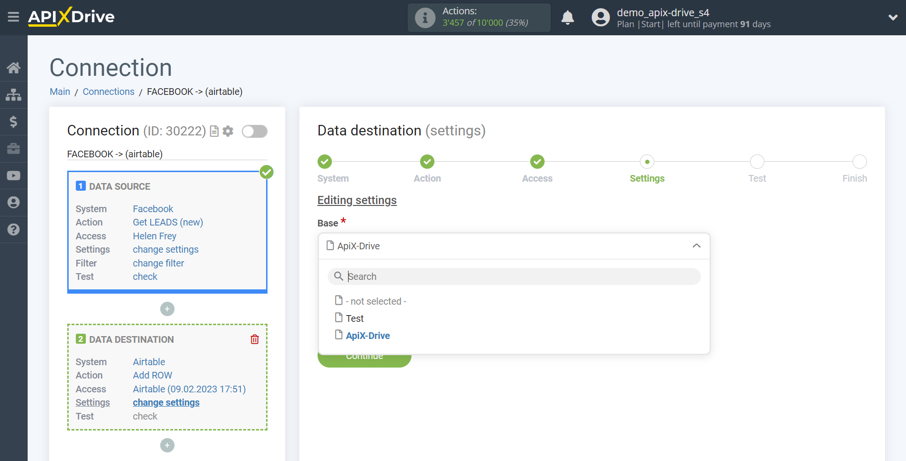Click the data source green checkmark badge
This screenshot has width=906, height=461.
click(267, 172)
